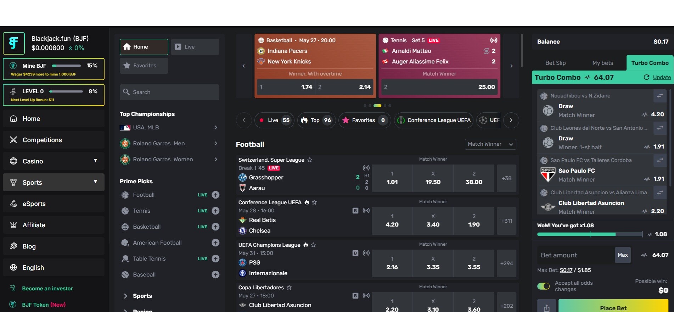Click bet builder B icon for PSG match
Screen dimensions: 674x312
pos(355,253)
